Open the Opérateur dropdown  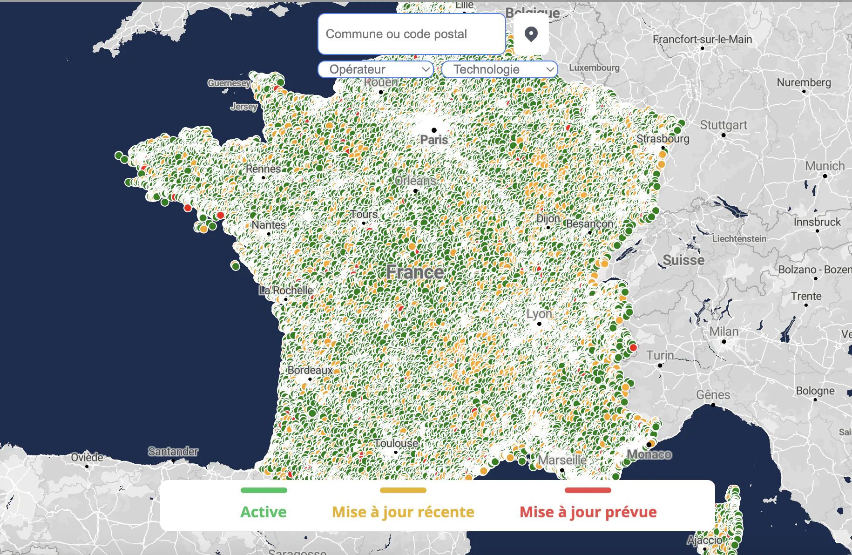[376, 69]
